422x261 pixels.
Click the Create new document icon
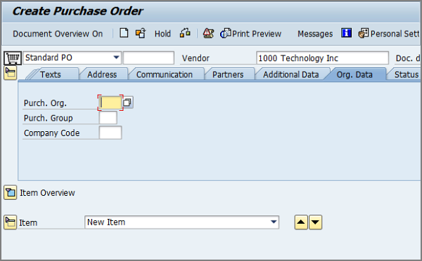124,33
